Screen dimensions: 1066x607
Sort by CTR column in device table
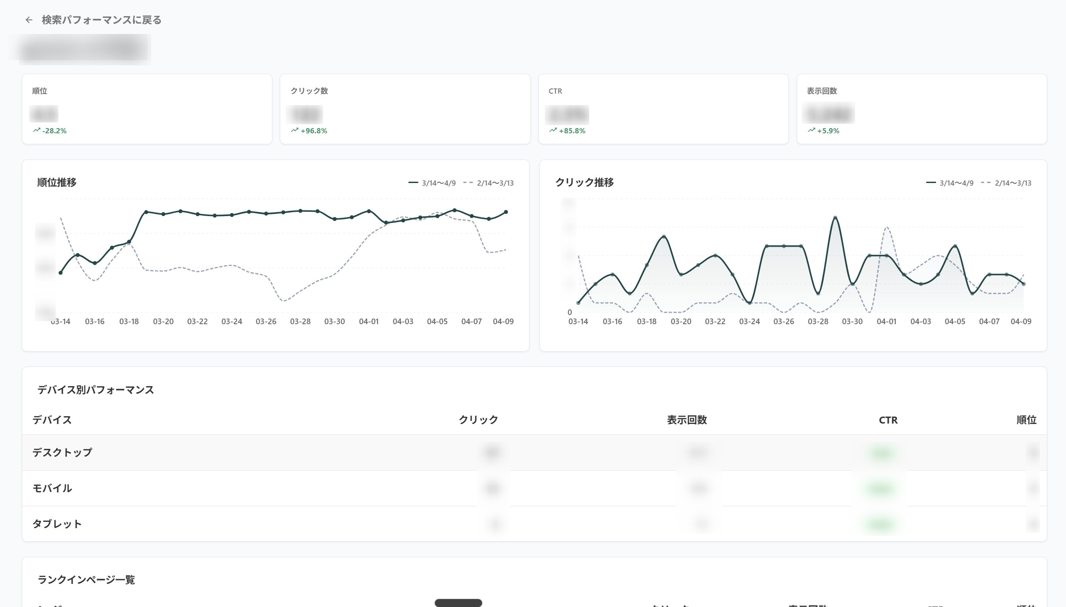point(888,420)
